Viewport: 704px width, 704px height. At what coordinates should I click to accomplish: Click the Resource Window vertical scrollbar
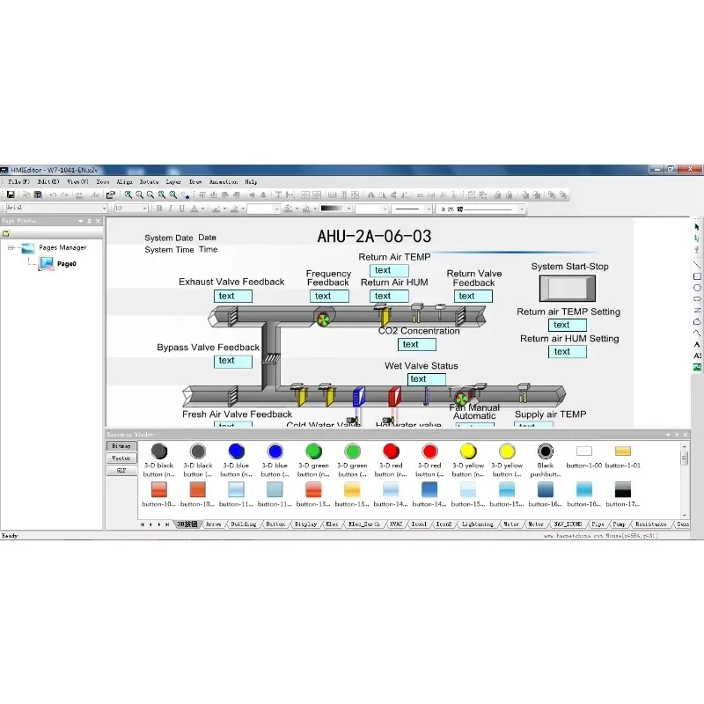(685, 480)
